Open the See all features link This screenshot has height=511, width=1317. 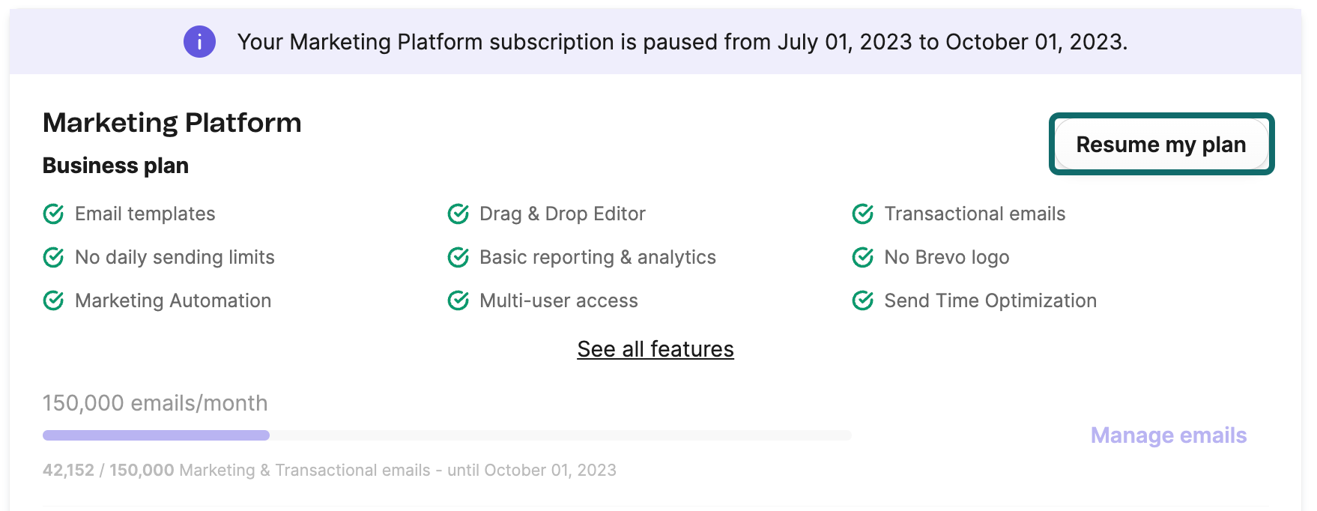coord(656,349)
